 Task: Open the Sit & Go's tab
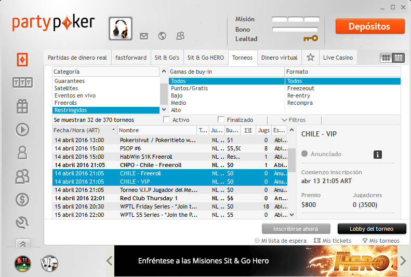(167, 58)
